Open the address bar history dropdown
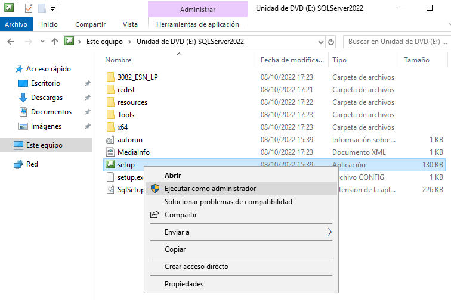Screen dimensions: 451x300 [321, 42]
